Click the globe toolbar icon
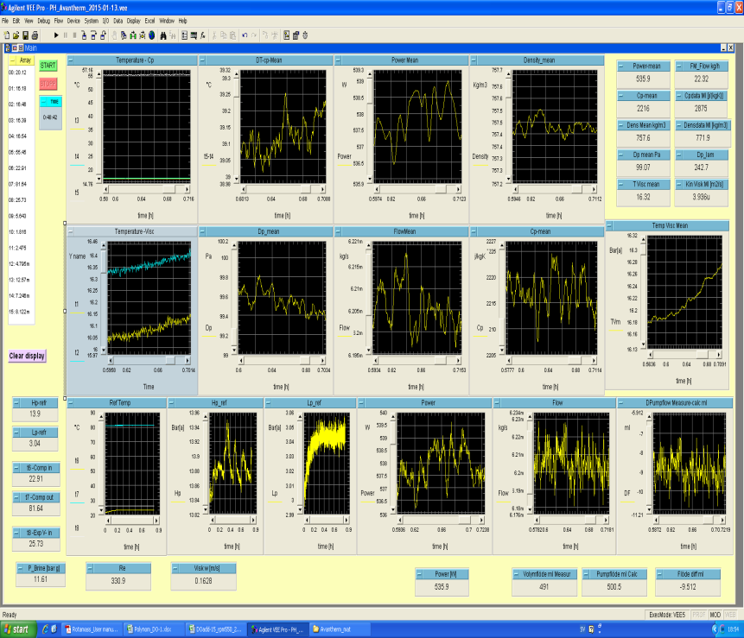The height and width of the screenshot is (638, 744). tap(152, 35)
